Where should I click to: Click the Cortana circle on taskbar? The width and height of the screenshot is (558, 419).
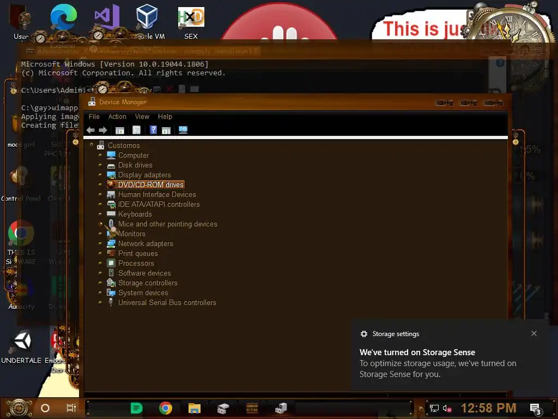(45, 408)
